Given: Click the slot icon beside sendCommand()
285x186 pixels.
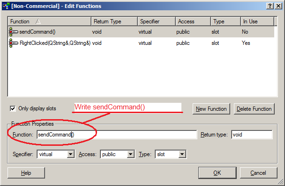Looking at the screenshot, I should tap(14, 32).
